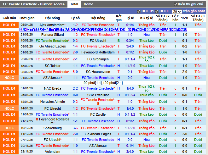
Task: Click FC Utrecht in the 07/12/25 row
Action: tap(53, 140)
